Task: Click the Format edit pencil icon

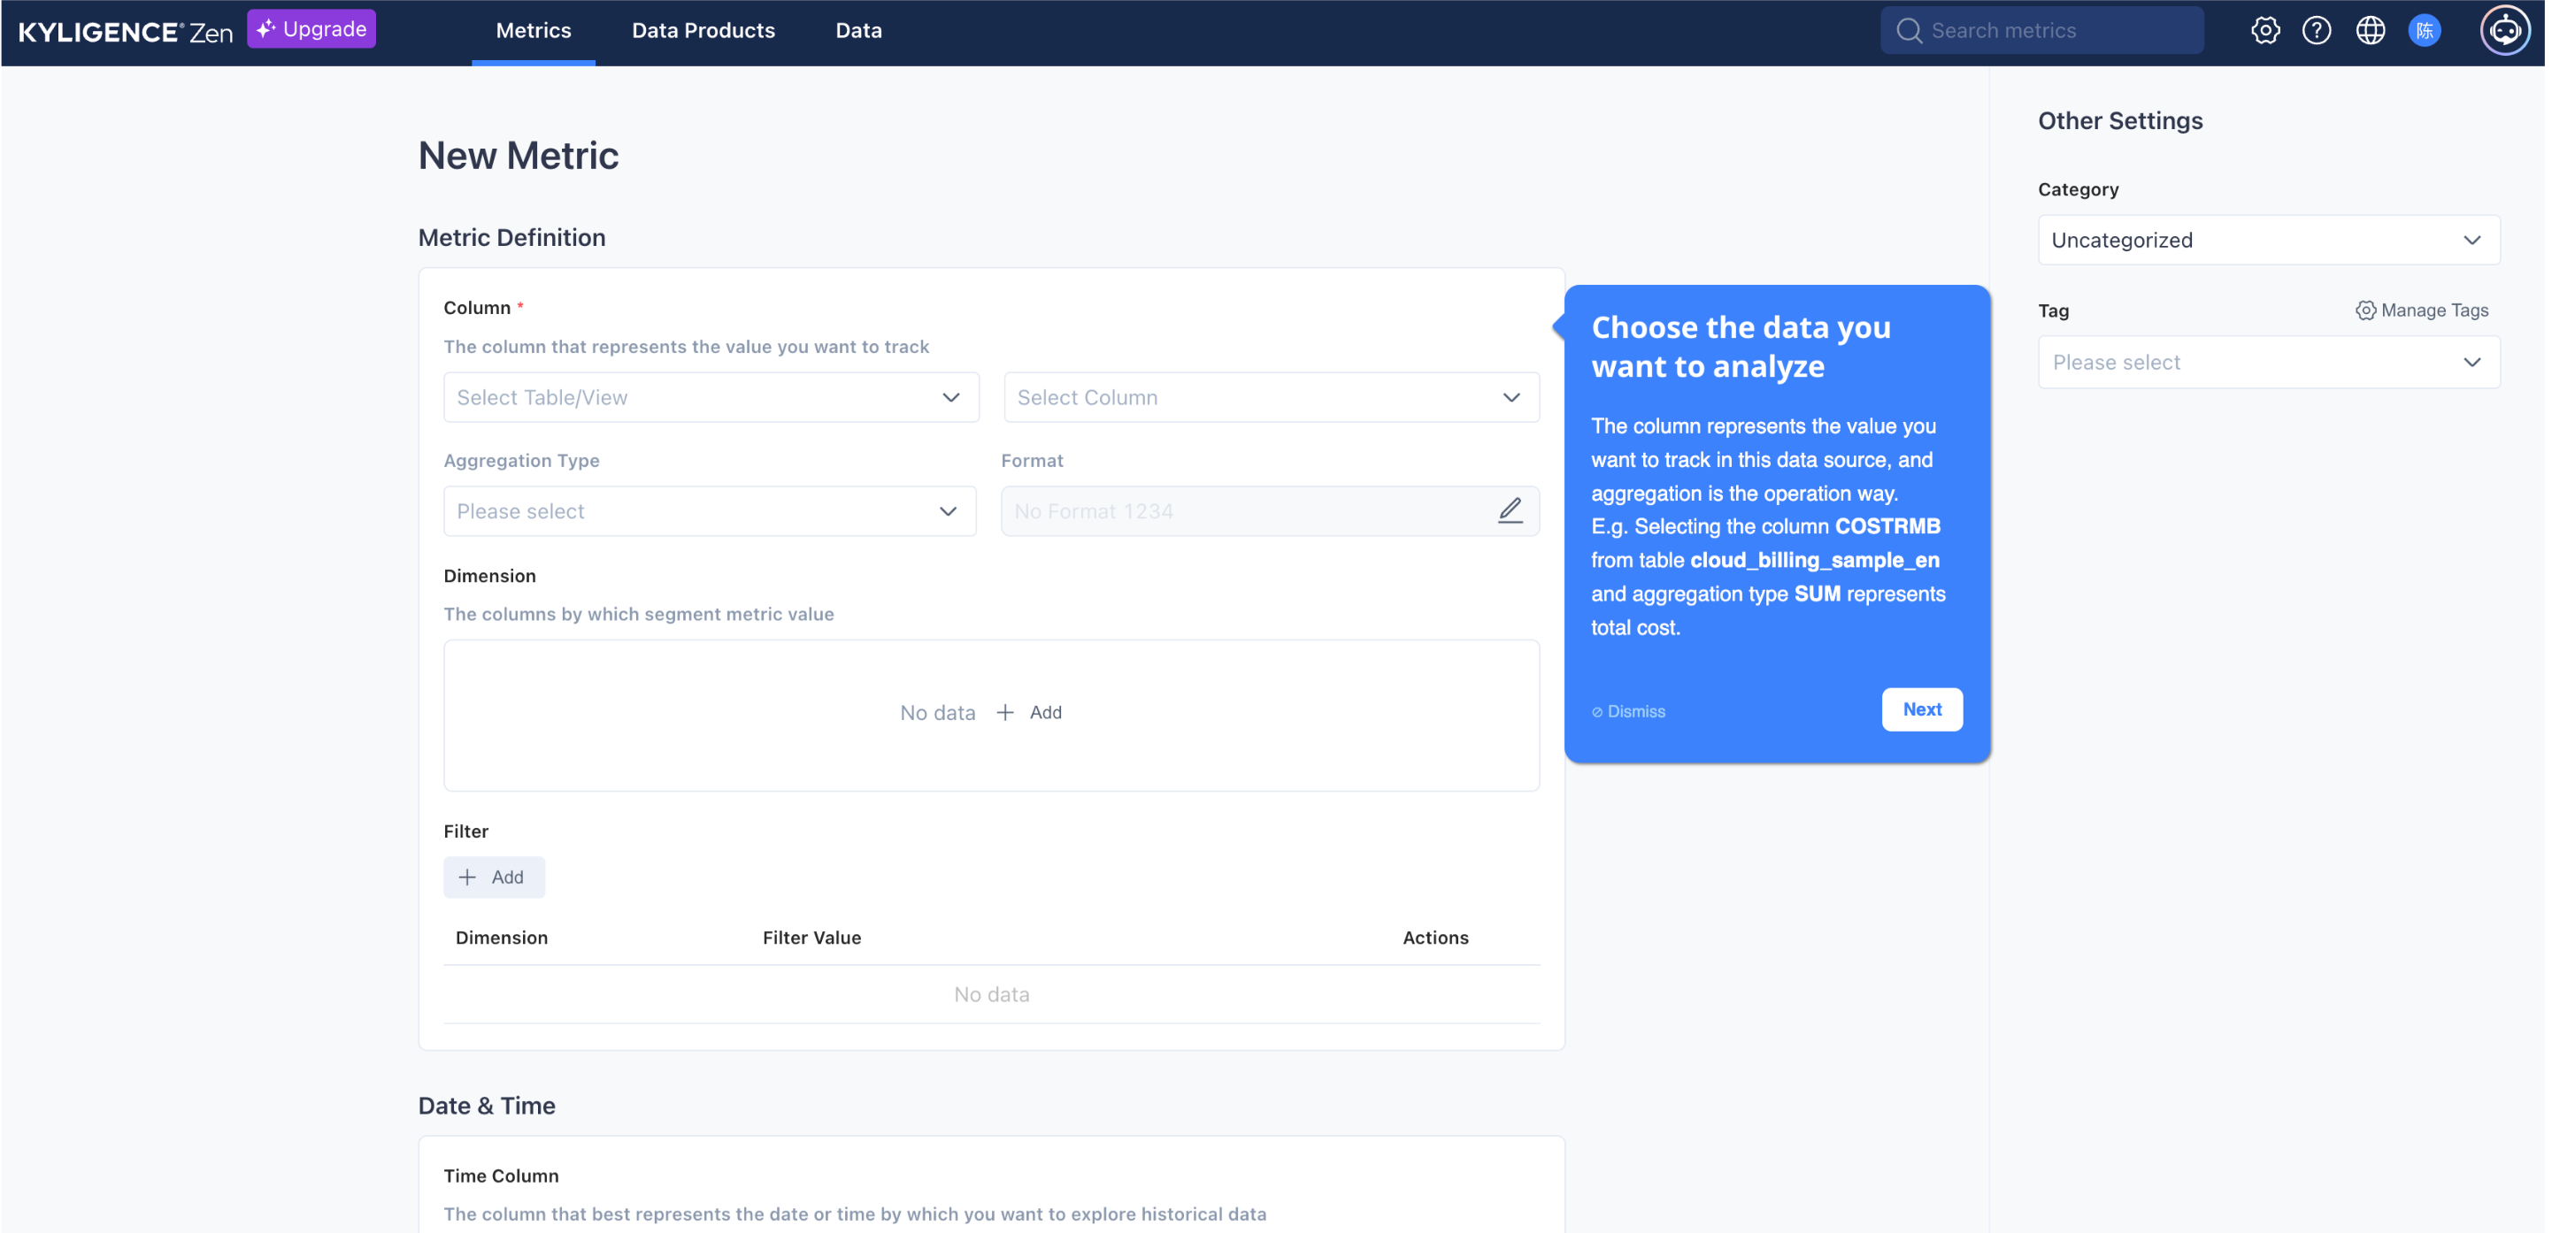Action: coord(1510,510)
